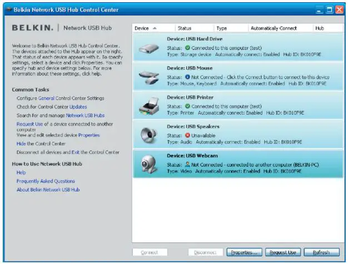Click the Hide link for Control Center
This screenshot has width=348, height=264.
coord(21,144)
